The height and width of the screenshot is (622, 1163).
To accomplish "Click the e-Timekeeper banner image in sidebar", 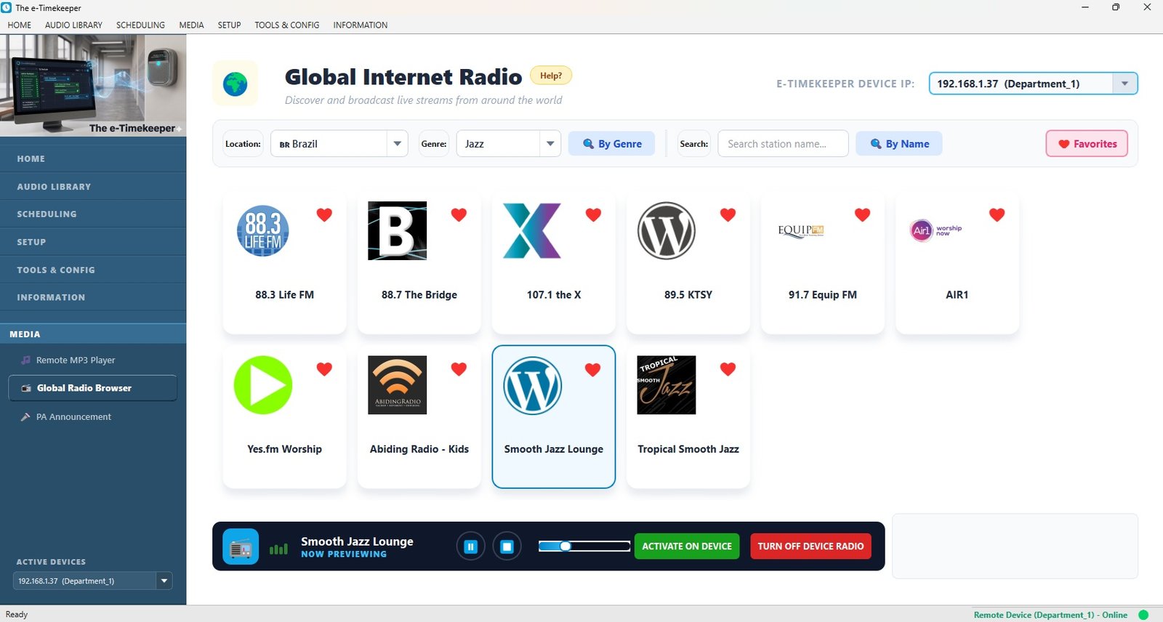I will click(93, 86).
